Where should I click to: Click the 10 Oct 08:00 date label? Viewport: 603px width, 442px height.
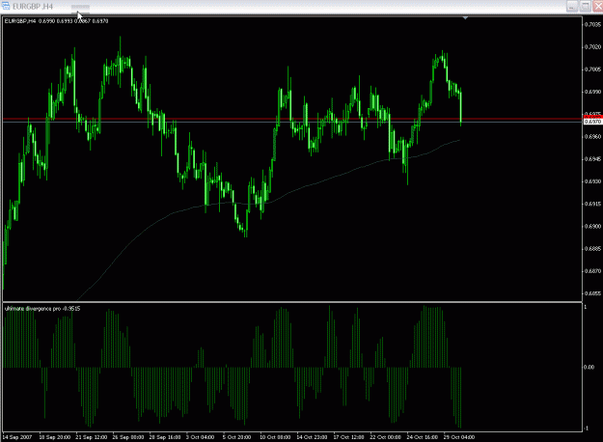pos(275,437)
